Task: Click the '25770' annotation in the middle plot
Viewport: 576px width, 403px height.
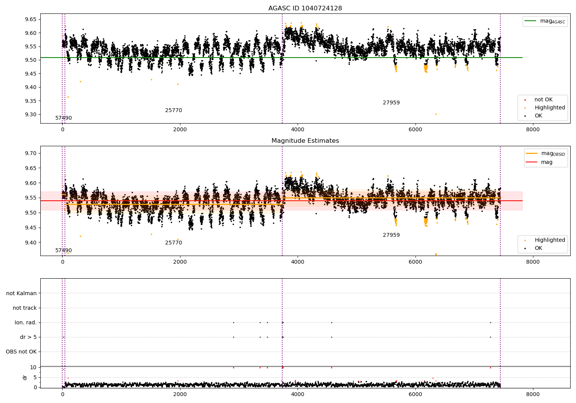Action: tap(174, 243)
